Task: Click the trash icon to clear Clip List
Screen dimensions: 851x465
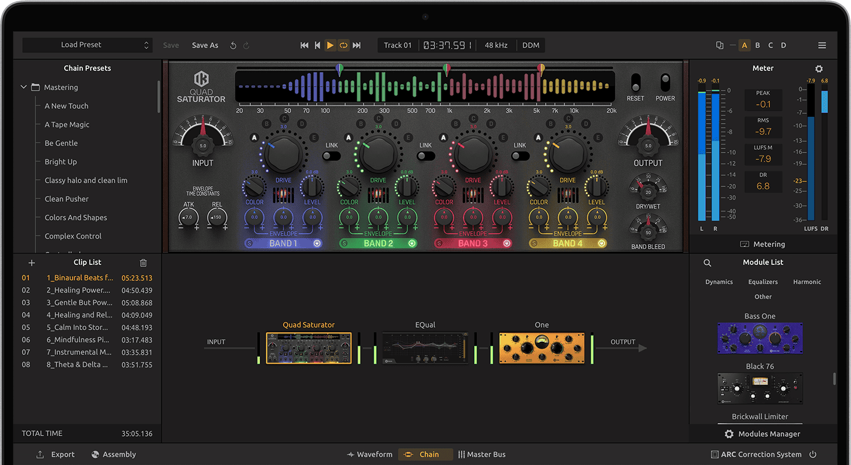Action: (x=143, y=263)
